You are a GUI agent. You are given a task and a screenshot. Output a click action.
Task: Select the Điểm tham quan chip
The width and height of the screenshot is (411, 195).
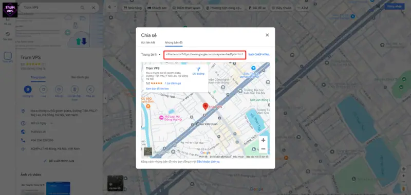click(x=186, y=8)
